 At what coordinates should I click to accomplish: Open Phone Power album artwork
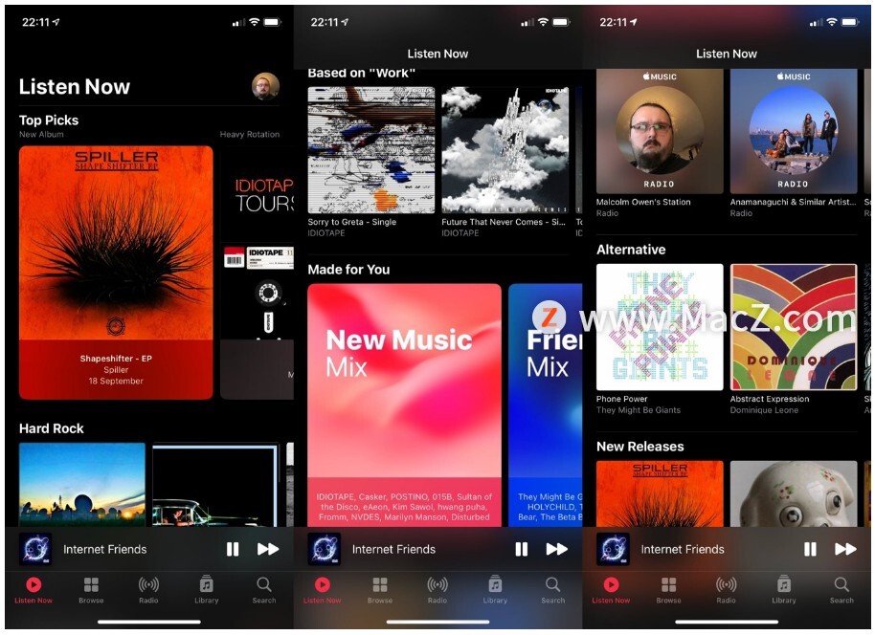(x=660, y=327)
